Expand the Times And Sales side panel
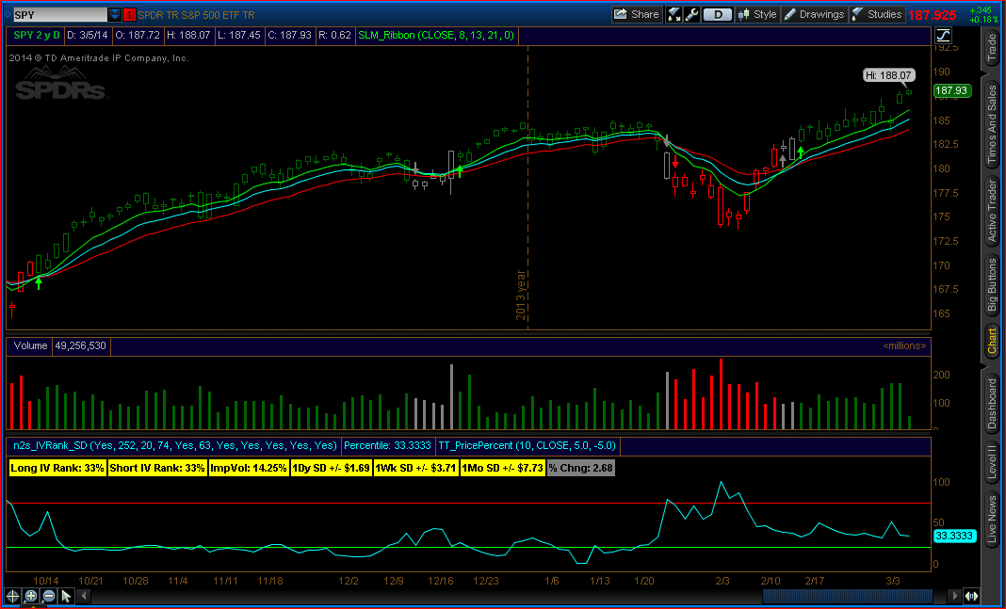Image resolution: width=1006 pixels, height=609 pixels. (x=991, y=125)
